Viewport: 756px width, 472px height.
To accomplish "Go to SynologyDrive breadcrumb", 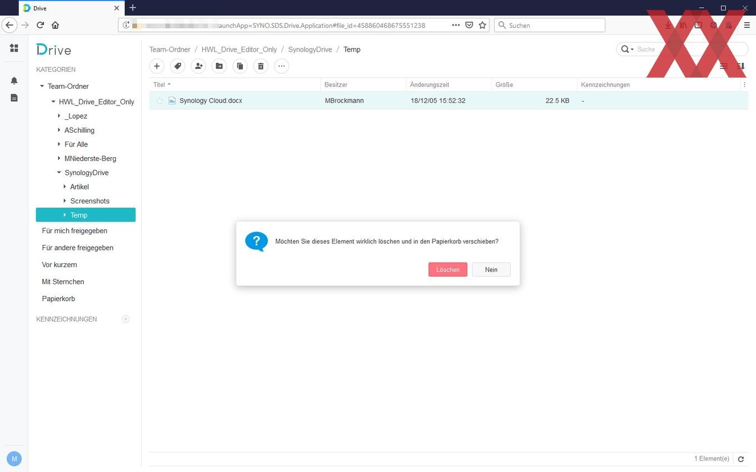I will (x=310, y=49).
